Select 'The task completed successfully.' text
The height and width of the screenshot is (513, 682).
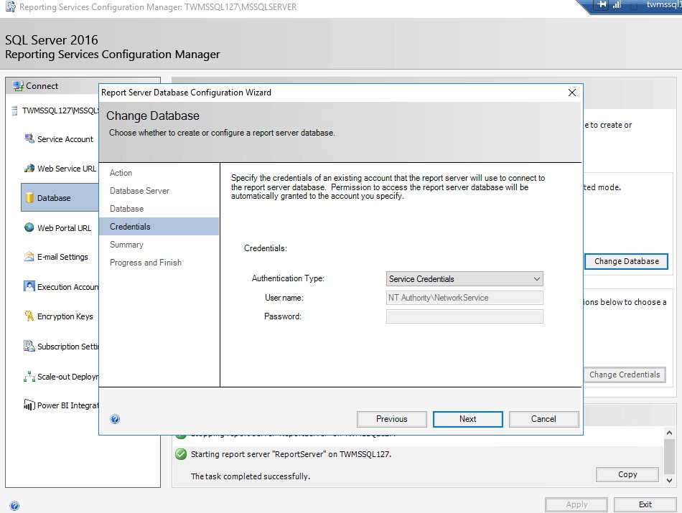[251, 476]
